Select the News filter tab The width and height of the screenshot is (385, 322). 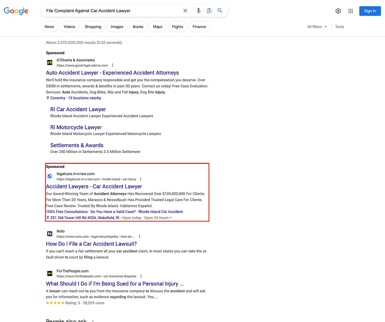(49, 27)
